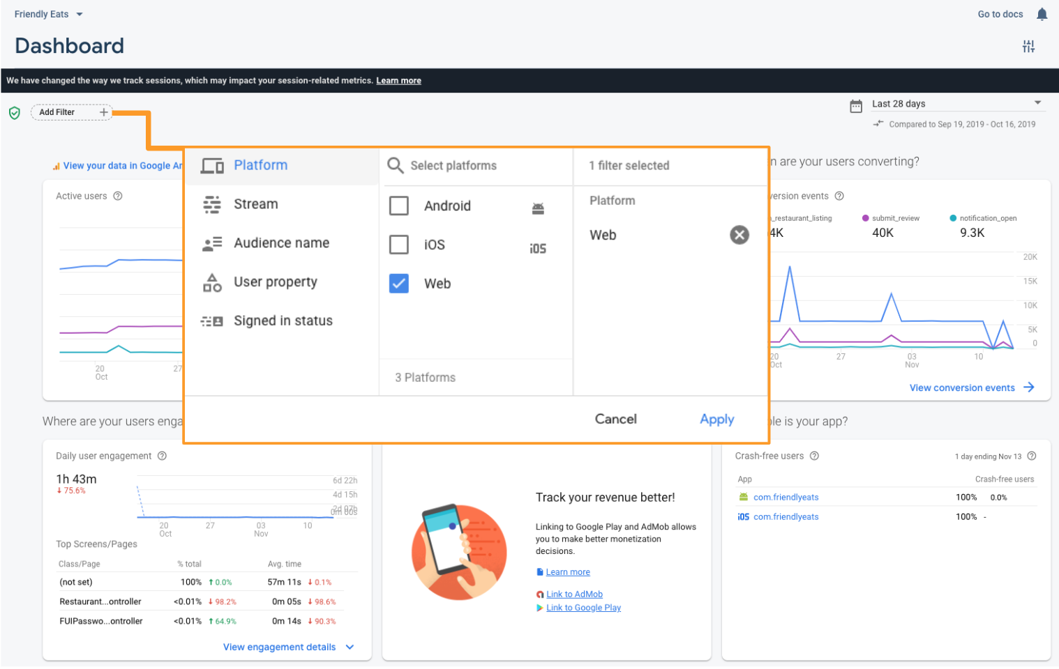Click the 40K submit_review value
Viewport: 1059px width, 669px height.
tap(882, 233)
